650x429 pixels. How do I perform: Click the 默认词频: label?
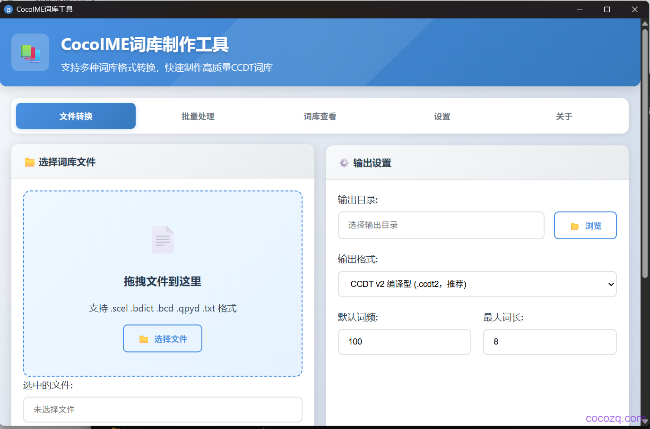coord(358,317)
